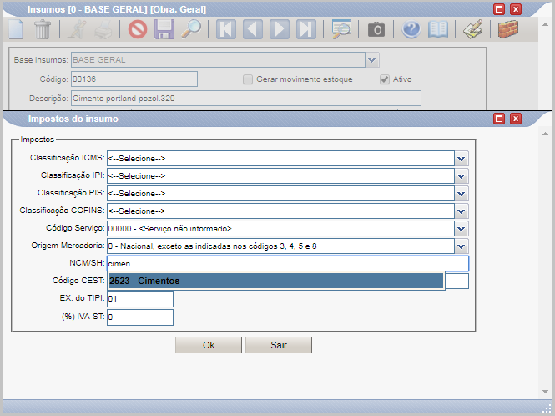Expand Classificação ICMS dropdown

(462, 159)
